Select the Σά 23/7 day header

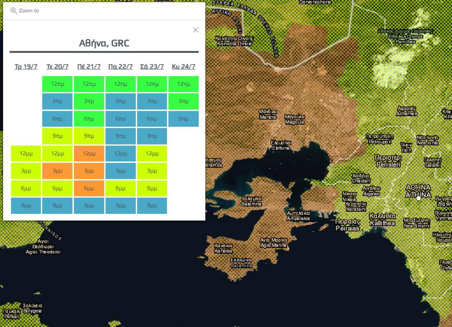[152, 67]
